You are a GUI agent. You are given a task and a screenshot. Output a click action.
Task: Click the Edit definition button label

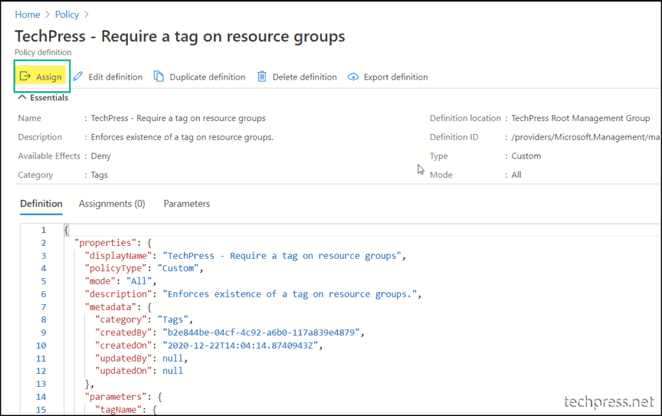click(115, 77)
